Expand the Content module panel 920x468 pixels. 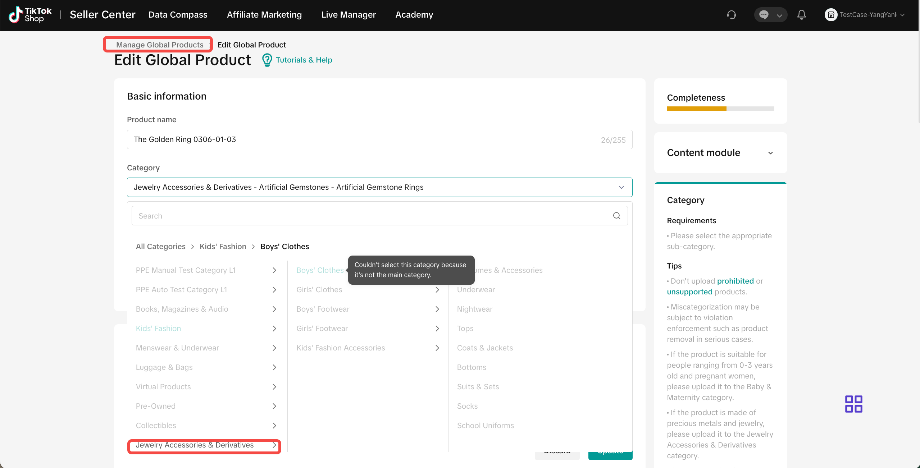point(770,153)
